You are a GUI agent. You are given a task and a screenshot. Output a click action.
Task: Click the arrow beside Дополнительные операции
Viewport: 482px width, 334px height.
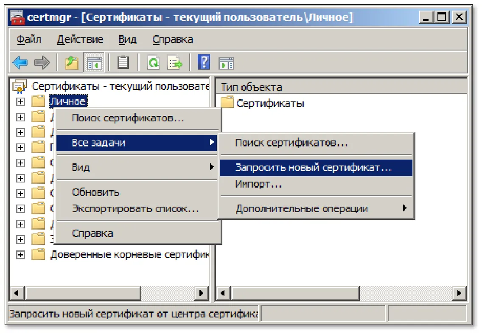click(404, 208)
